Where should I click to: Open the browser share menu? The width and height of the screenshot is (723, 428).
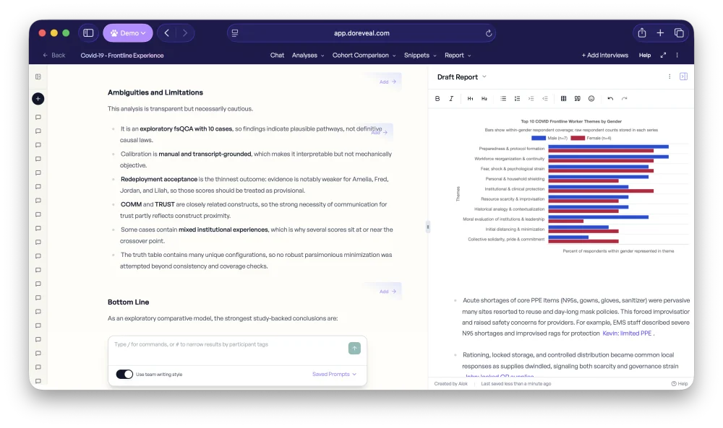pyautogui.click(x=642, y=32)
